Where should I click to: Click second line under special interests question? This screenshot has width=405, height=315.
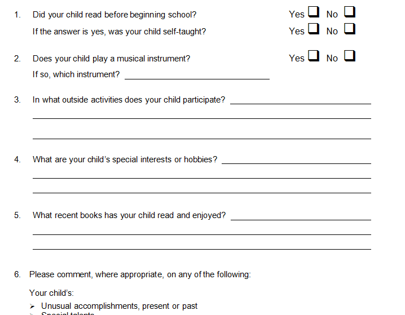click(x=202, y=175)
